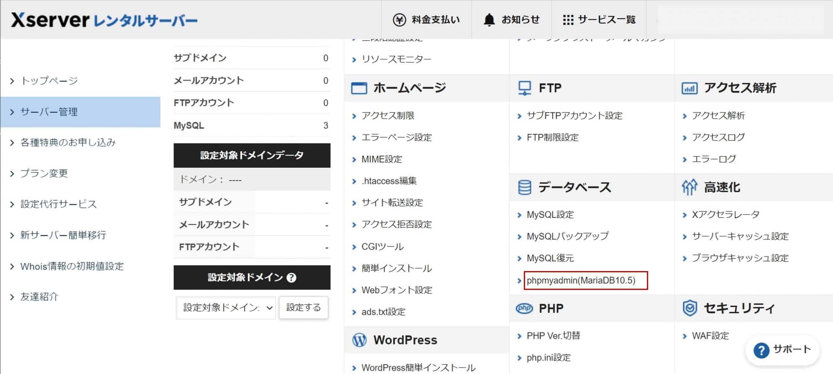The image size is (833, 374).
Task: Open phpmyadmin(MariaDB10.5) link
Action: (581, 280)
